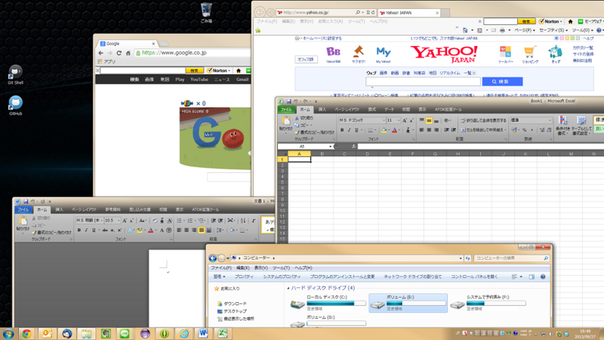Click the fill color bucket in Excel
604x340 pixels.
384,130
